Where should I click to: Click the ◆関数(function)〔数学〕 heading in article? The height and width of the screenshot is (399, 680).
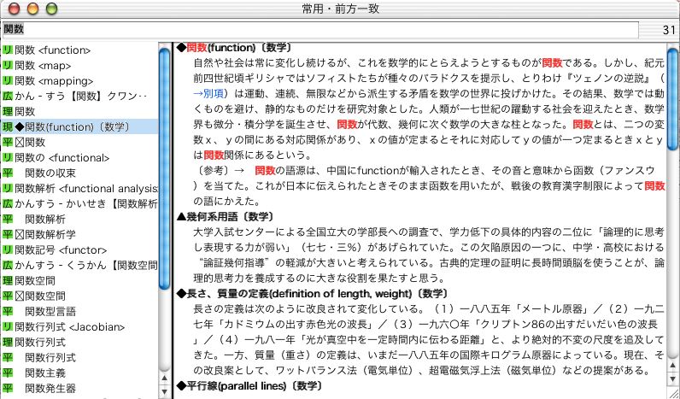234,48
